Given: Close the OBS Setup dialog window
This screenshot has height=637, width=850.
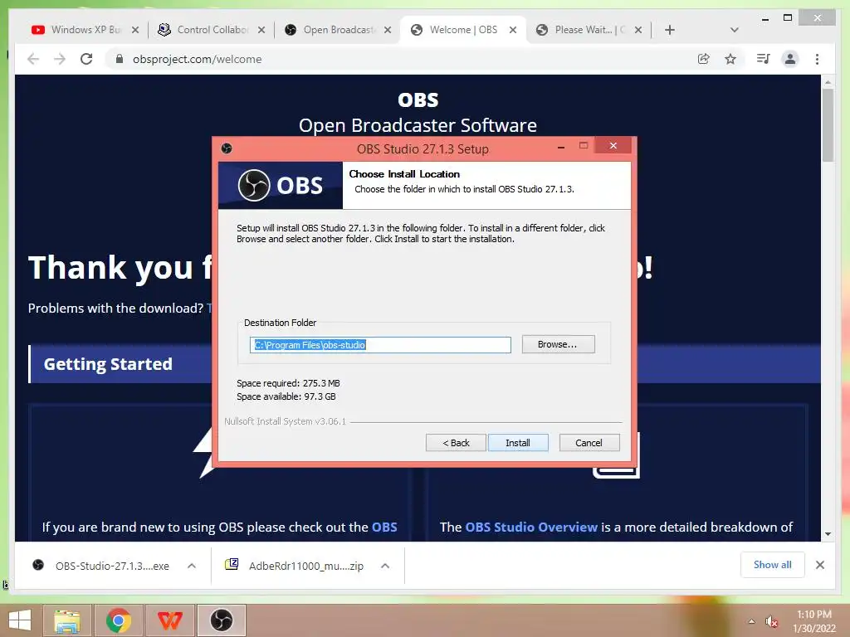Looking at the screenshot, I should [x=613, y=145].
